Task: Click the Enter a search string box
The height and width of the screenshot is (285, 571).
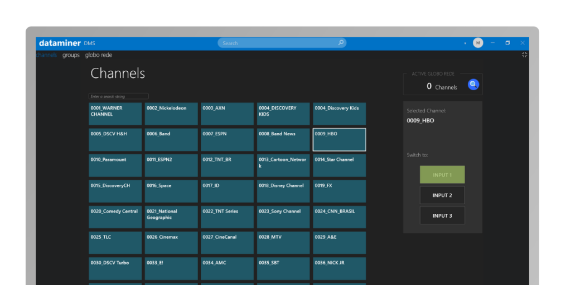Action: coord(118,96)
